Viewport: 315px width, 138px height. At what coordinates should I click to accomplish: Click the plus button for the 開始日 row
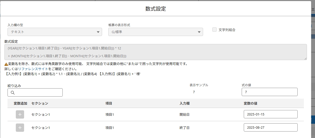pos(20,114)
